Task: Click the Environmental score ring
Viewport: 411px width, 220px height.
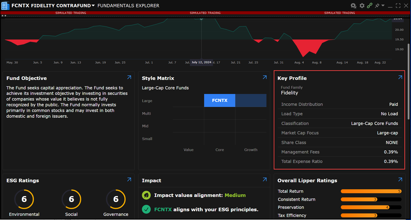Action: pyautogui.click(x=24, y=199)
